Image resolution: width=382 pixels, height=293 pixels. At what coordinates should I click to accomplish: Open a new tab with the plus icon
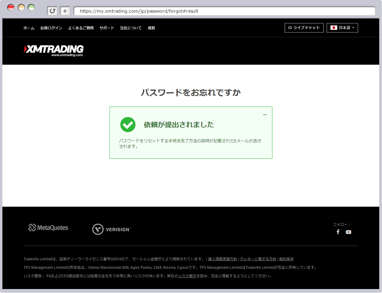click(x=64, y=11)
